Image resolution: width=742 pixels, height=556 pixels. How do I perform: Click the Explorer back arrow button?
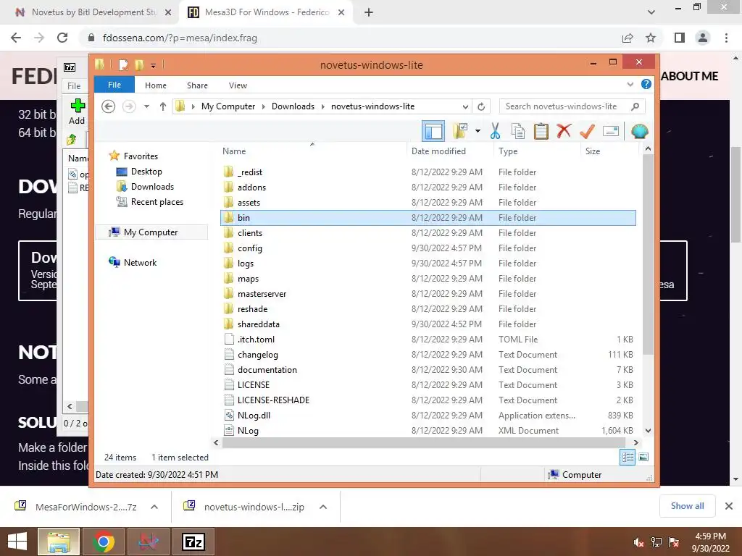tap(109, 106)
